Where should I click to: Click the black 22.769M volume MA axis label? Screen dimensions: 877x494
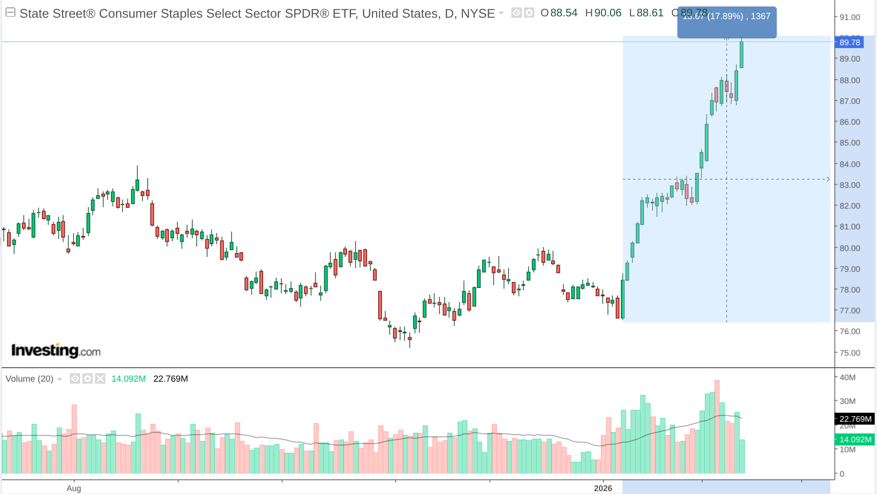pos(855,419)
